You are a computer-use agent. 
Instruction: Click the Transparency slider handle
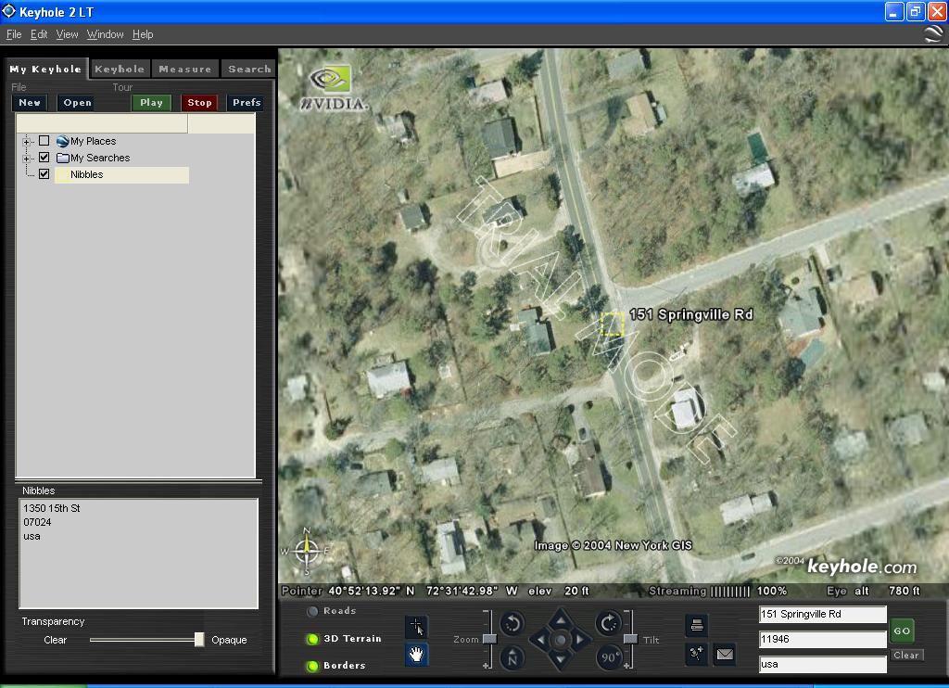[x=198, y=640]
